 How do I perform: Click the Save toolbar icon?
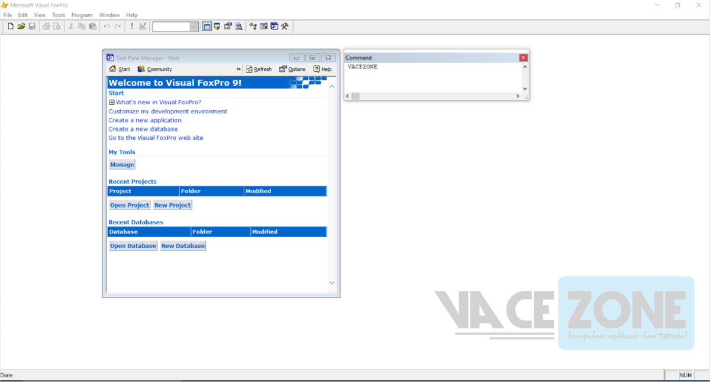point(33,26)
